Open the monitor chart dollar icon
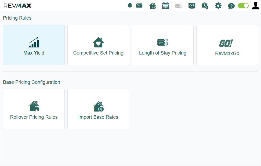 coord(192,6)
